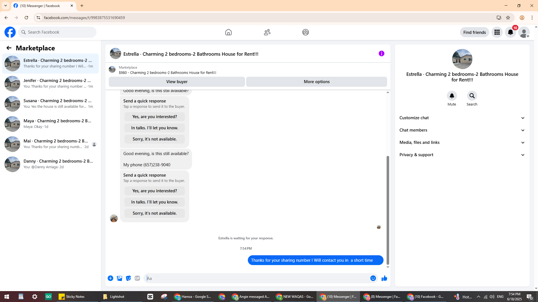Open the Chrome profile icon
Screen dimensions: 538x302
point(522,18)
